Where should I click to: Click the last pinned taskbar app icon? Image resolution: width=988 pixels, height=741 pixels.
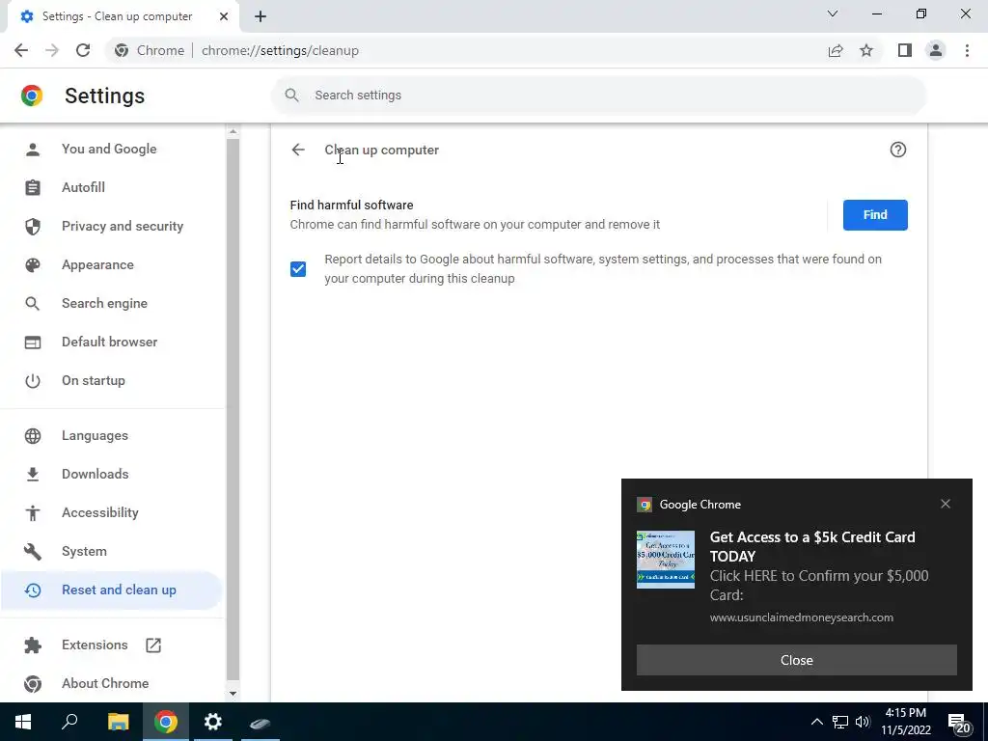point(261,723)
